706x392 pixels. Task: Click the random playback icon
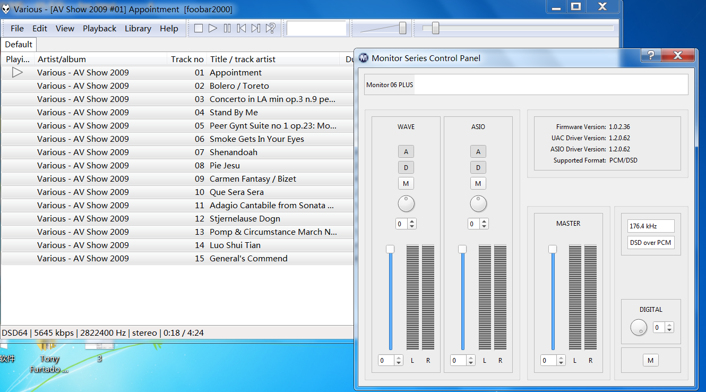click(271, 29)
